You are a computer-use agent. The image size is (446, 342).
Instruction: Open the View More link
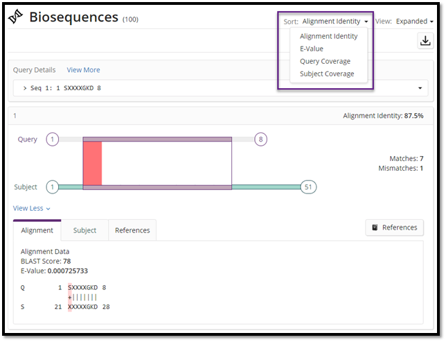[x=83, y=70]
